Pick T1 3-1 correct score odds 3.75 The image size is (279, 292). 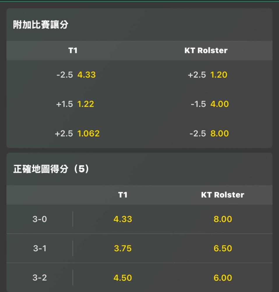(x=123, y=248)
